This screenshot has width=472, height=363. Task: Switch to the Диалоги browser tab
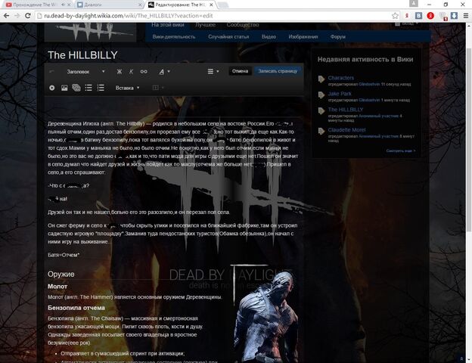point(107,5)
